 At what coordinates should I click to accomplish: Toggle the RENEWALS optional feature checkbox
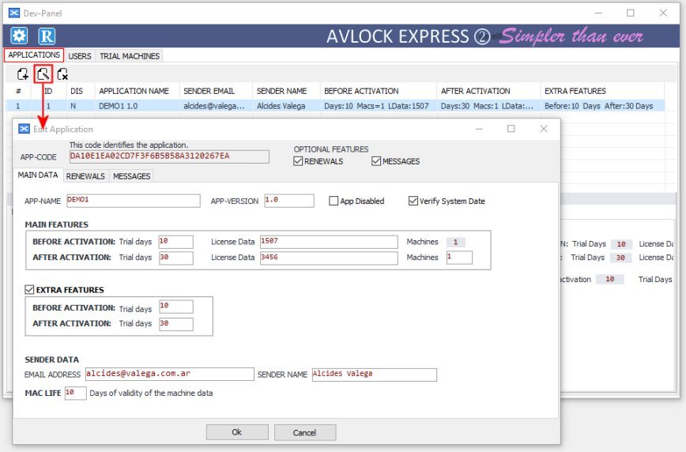[x=298, y=161]
